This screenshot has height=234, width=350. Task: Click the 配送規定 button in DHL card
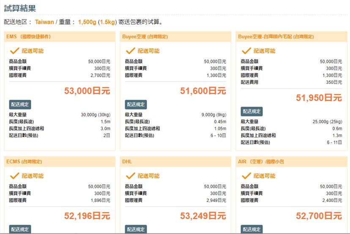click(x=136, y=229)
